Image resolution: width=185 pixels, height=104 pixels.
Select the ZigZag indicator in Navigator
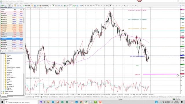click(x=9, y=88)
